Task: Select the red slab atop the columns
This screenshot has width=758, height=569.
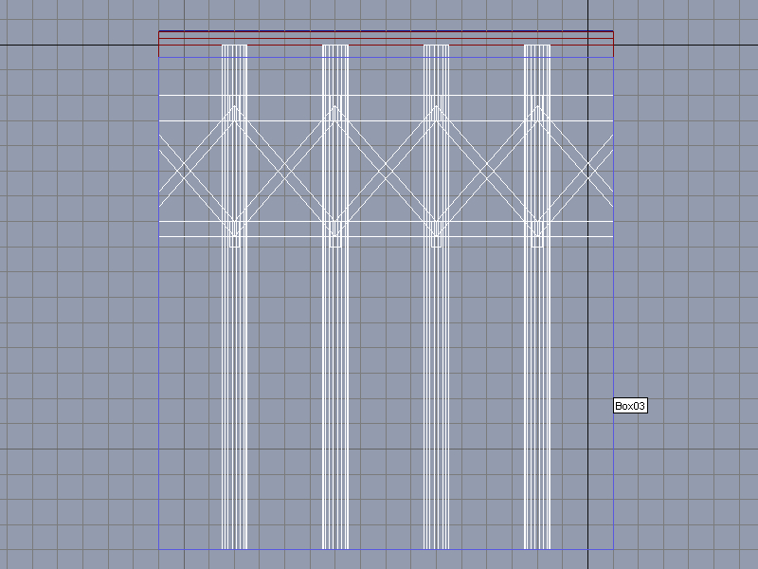Action: (x=387, y=44)
